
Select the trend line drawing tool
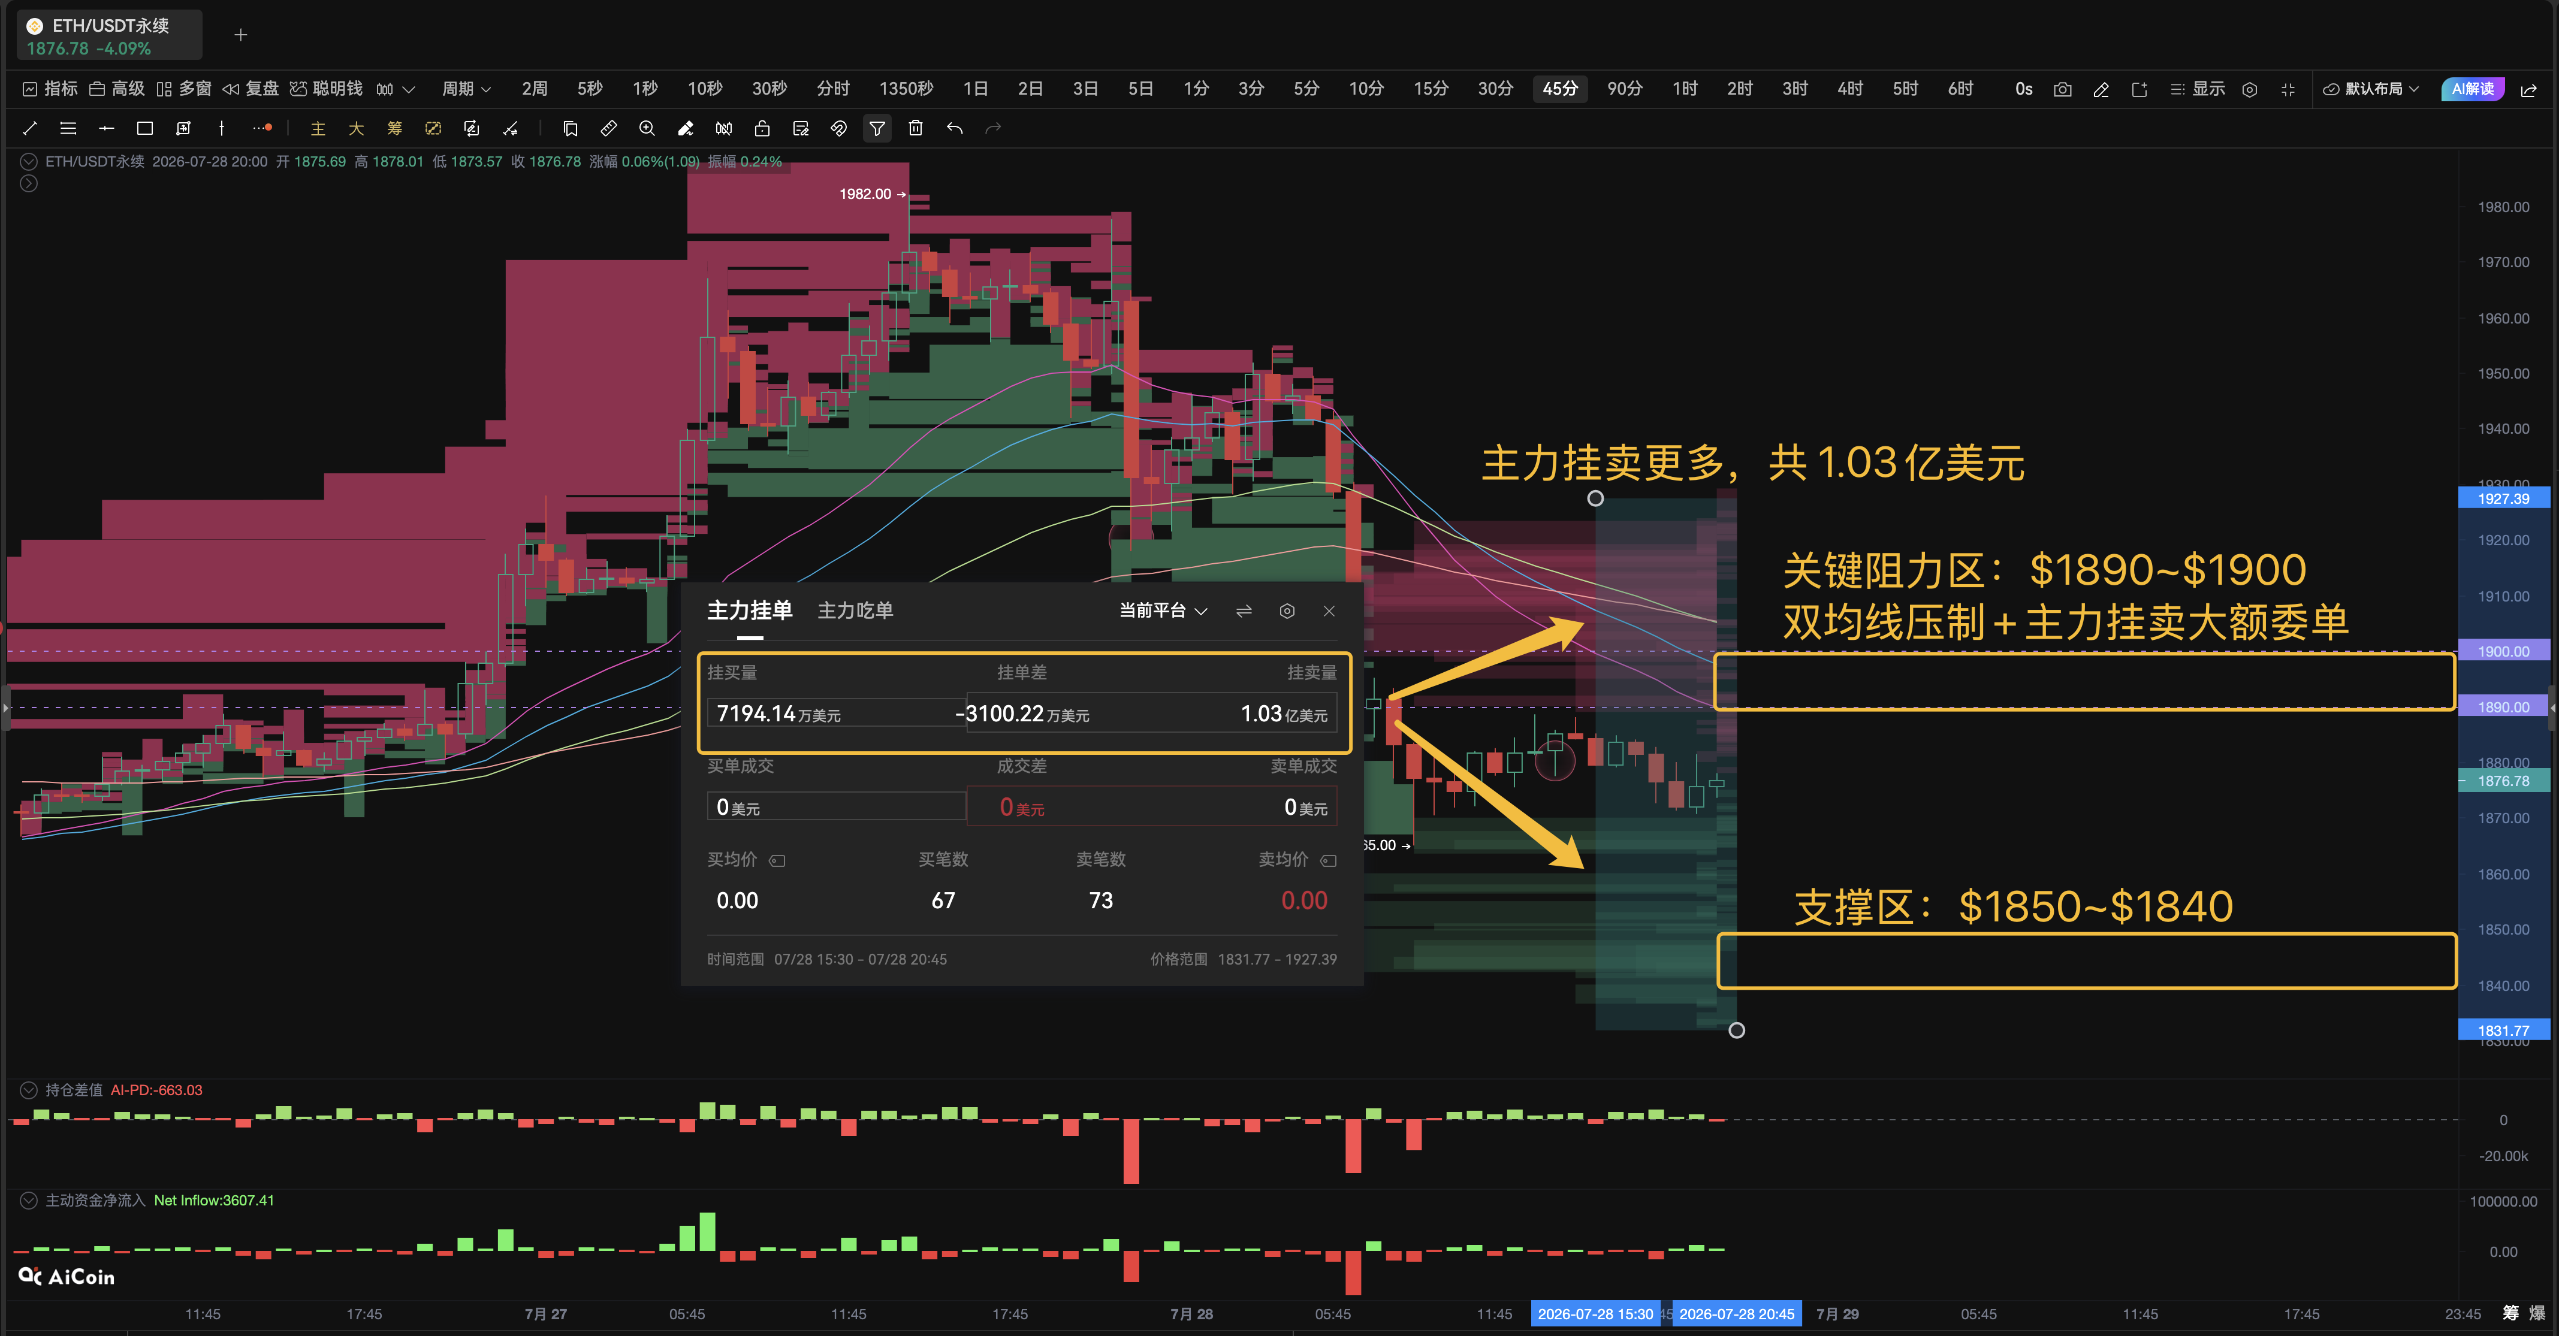[30, 128]
